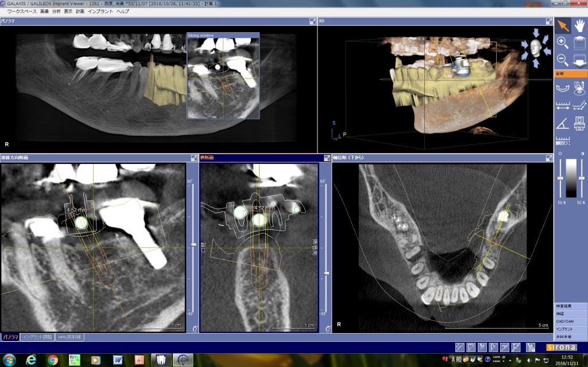Open the 外科手術 side panel
This screenshot has height=367, width=588.
tap(571, 337)
